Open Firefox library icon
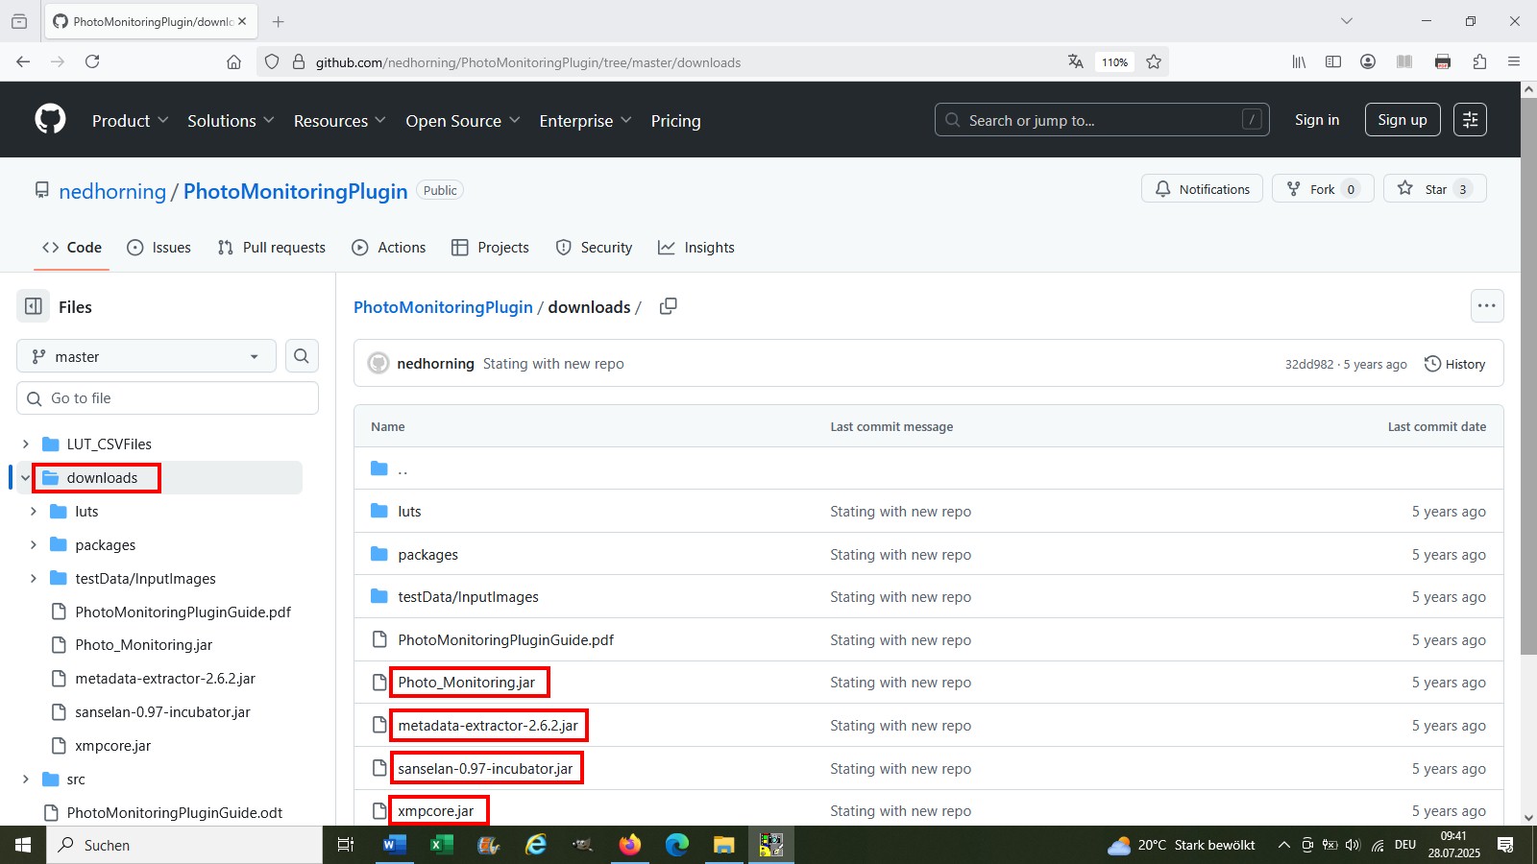The height and width of the screenshot is (864, 1537). [1299, 61]
